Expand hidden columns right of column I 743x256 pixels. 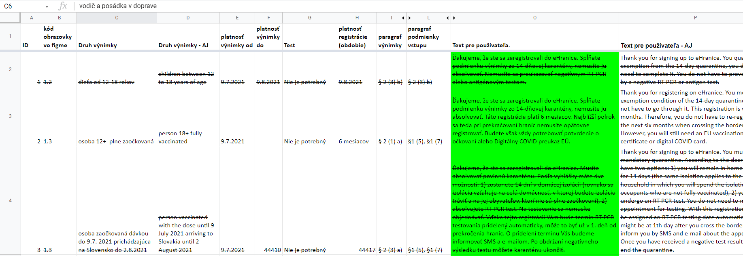point(403,18)
